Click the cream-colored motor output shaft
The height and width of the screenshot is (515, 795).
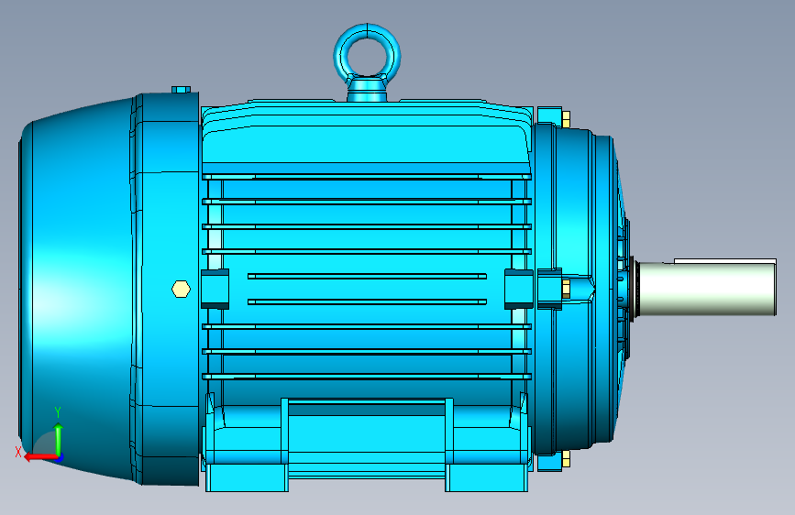pos(707,289)
